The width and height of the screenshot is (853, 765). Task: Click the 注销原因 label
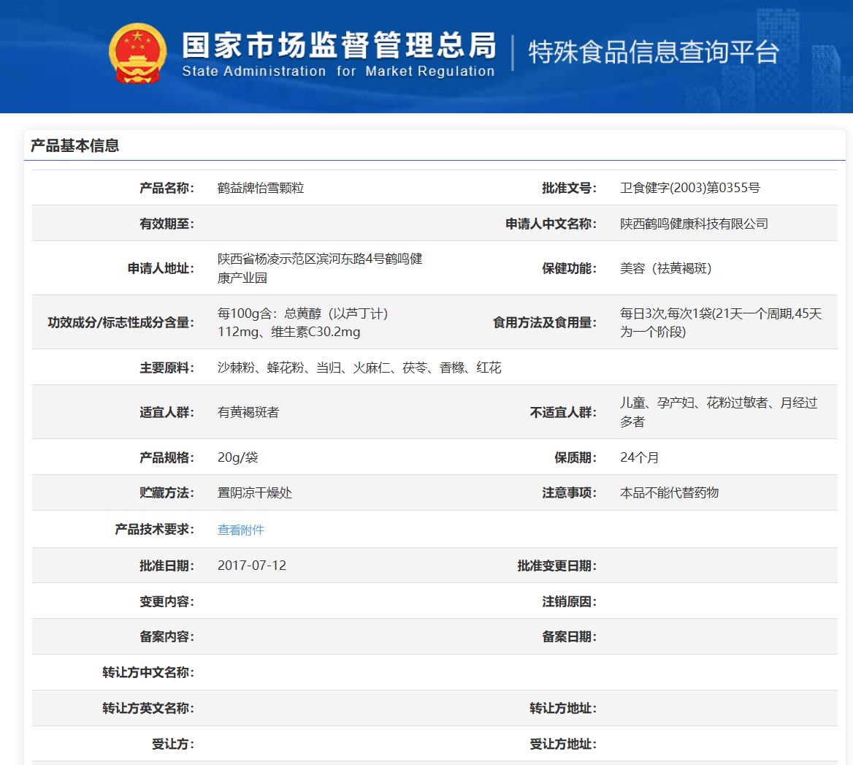tap(569, 601)
